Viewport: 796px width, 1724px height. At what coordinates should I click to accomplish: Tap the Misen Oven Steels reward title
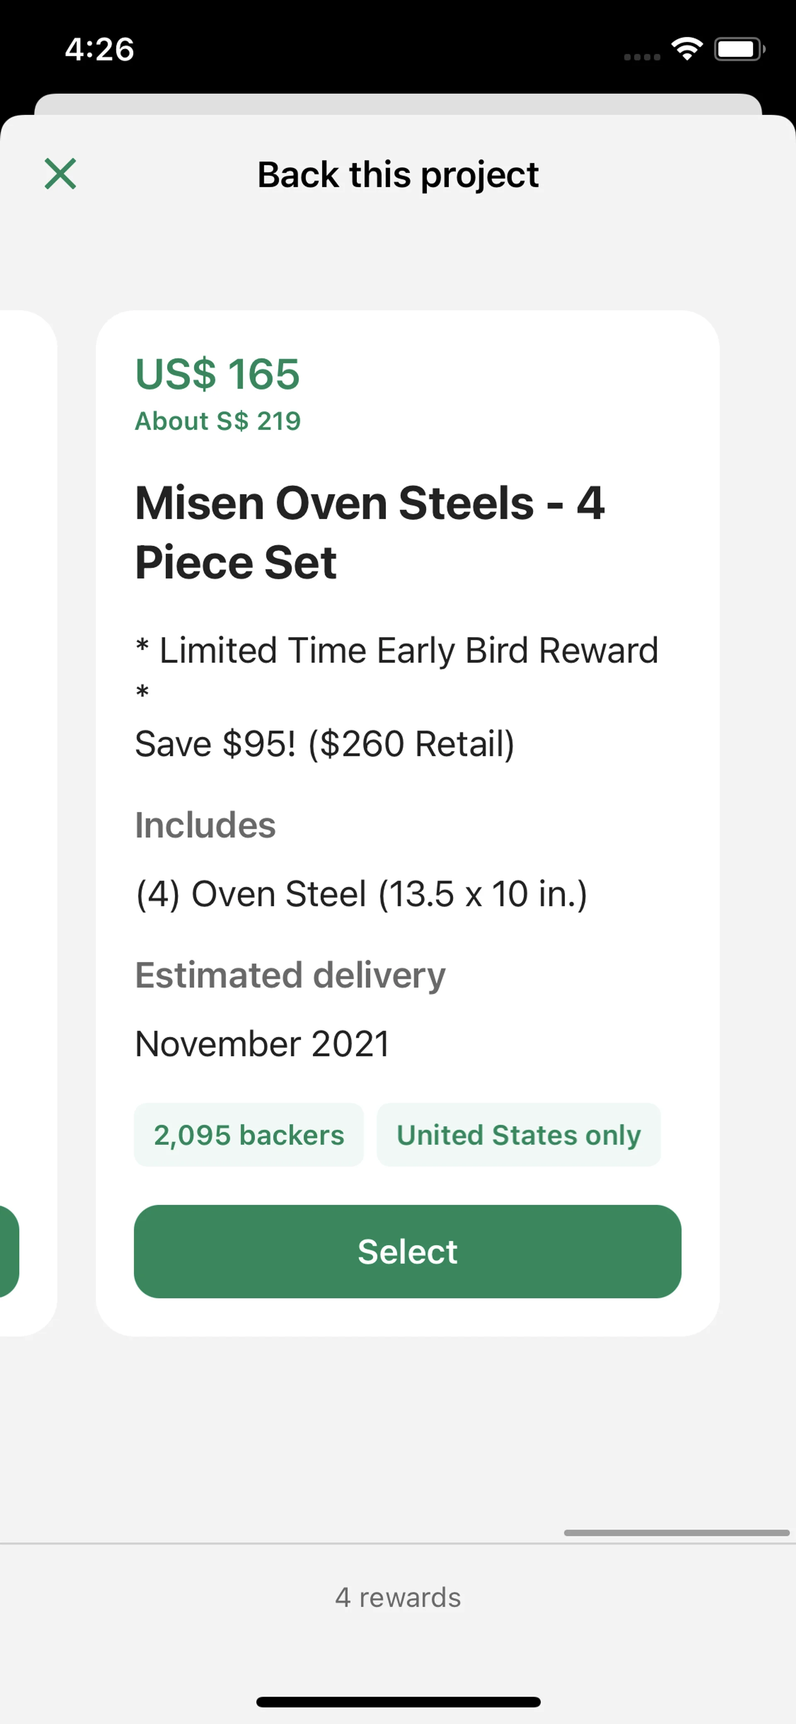[369, 532]
